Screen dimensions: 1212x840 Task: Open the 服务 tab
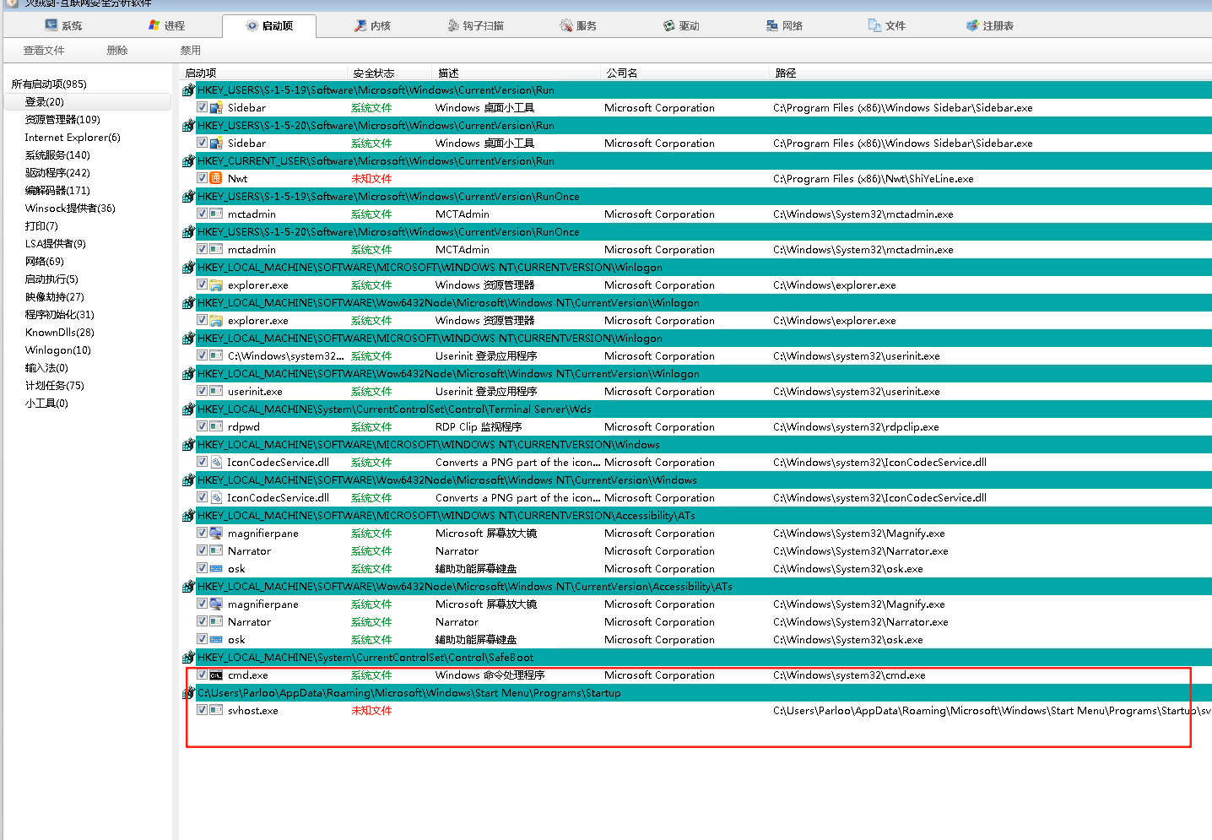click(578, 26)
